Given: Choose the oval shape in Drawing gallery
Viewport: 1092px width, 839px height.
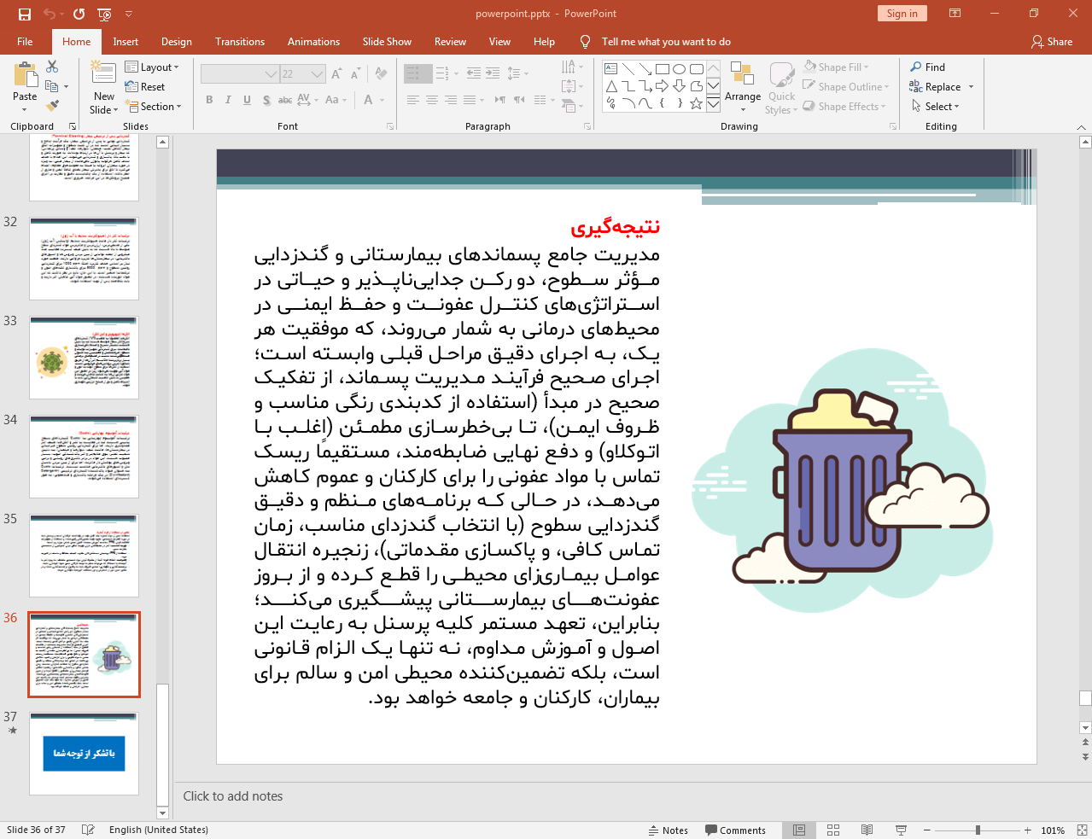Looking at the screenshot, I should [x=679, y=69].
